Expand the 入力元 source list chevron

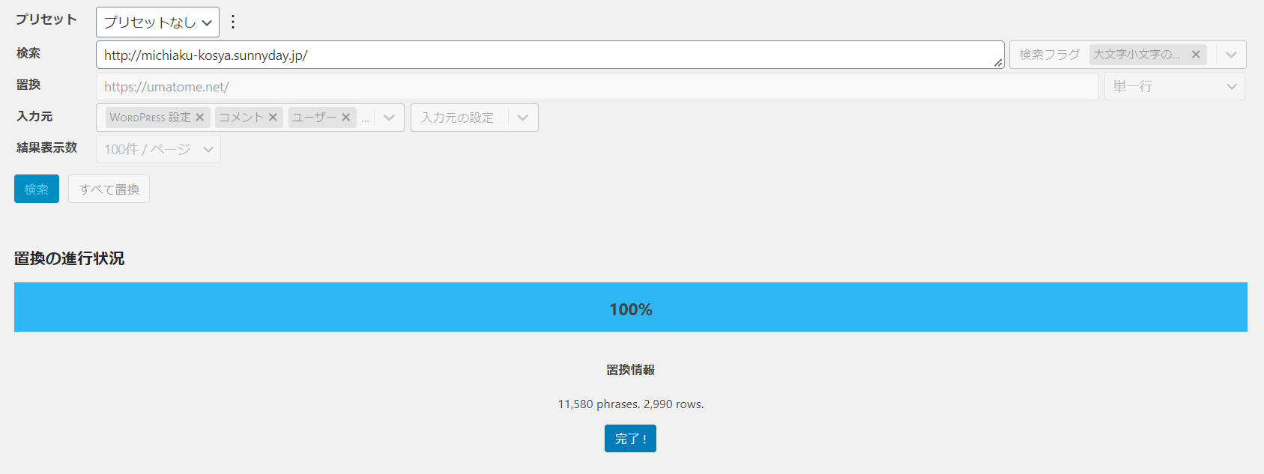[389, 118]
